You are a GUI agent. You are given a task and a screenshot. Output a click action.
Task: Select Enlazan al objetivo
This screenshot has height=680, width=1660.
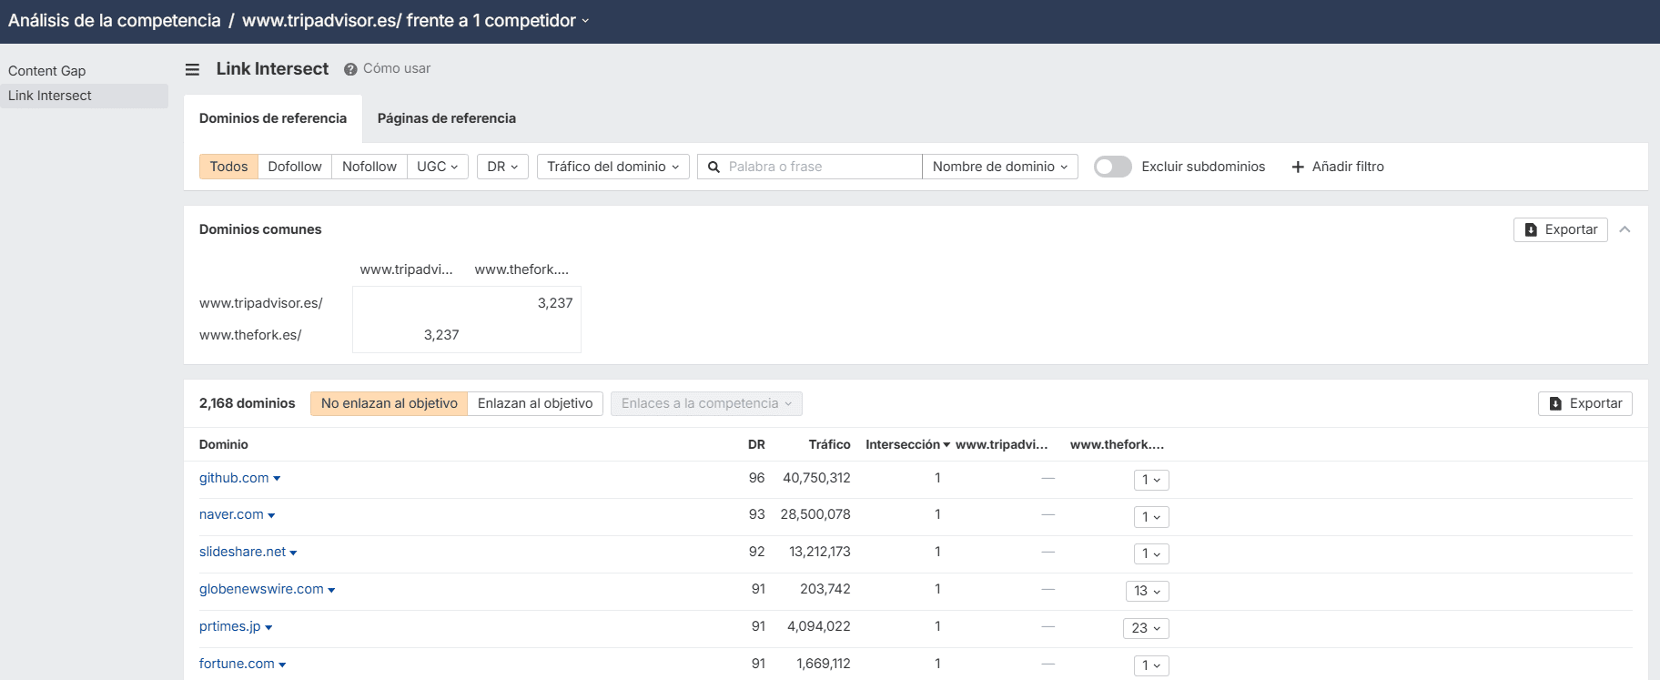pyautogui.click(x=535, y=403)
